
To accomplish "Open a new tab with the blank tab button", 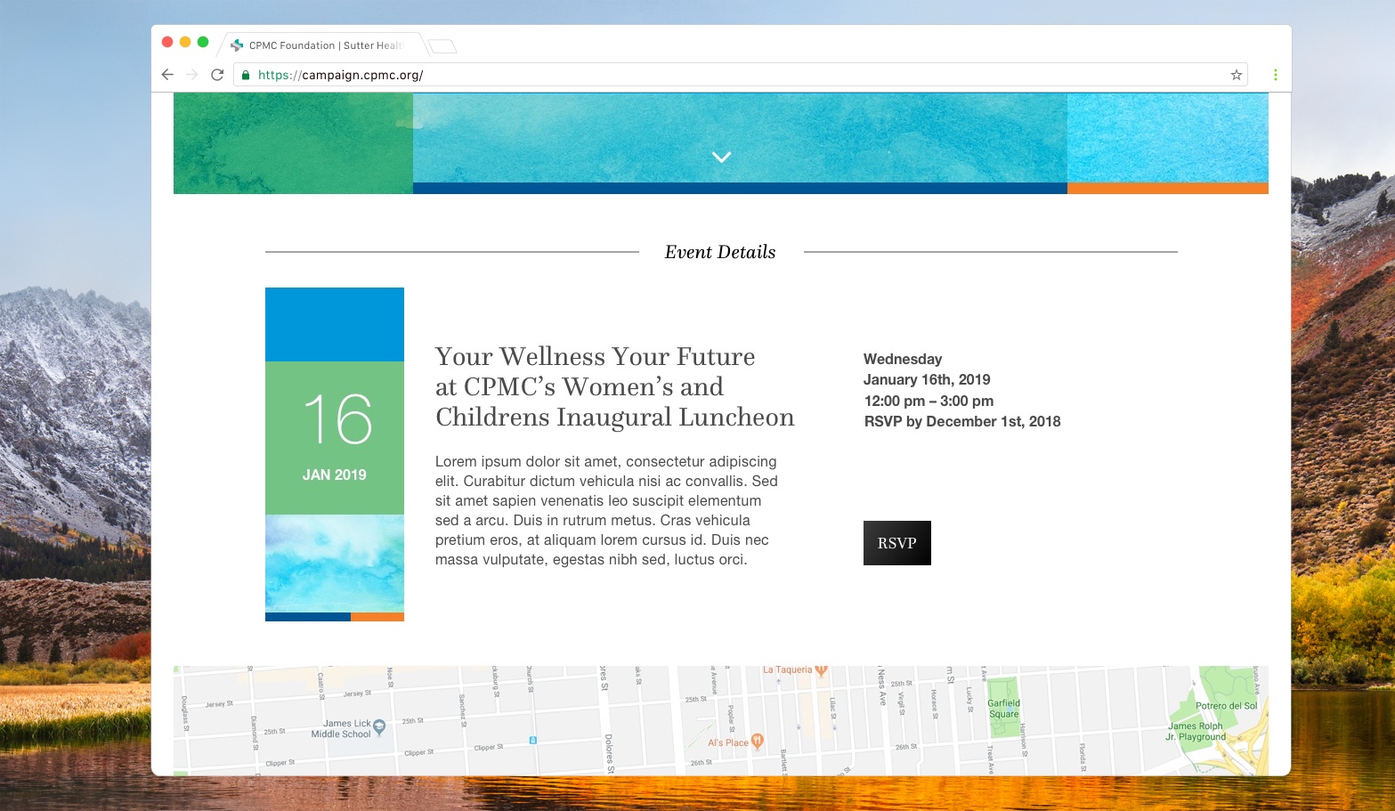I will (442, 45).
